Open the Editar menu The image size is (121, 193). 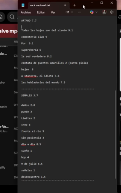tap(41, 12)
